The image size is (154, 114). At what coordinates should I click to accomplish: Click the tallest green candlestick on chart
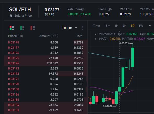[x=133, y=57]
